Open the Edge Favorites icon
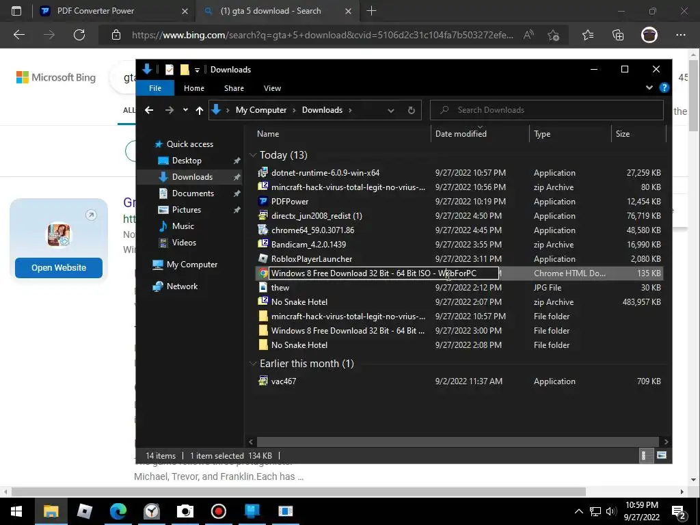The height and width of the screenshot is (525, 700). pos(588,35)
